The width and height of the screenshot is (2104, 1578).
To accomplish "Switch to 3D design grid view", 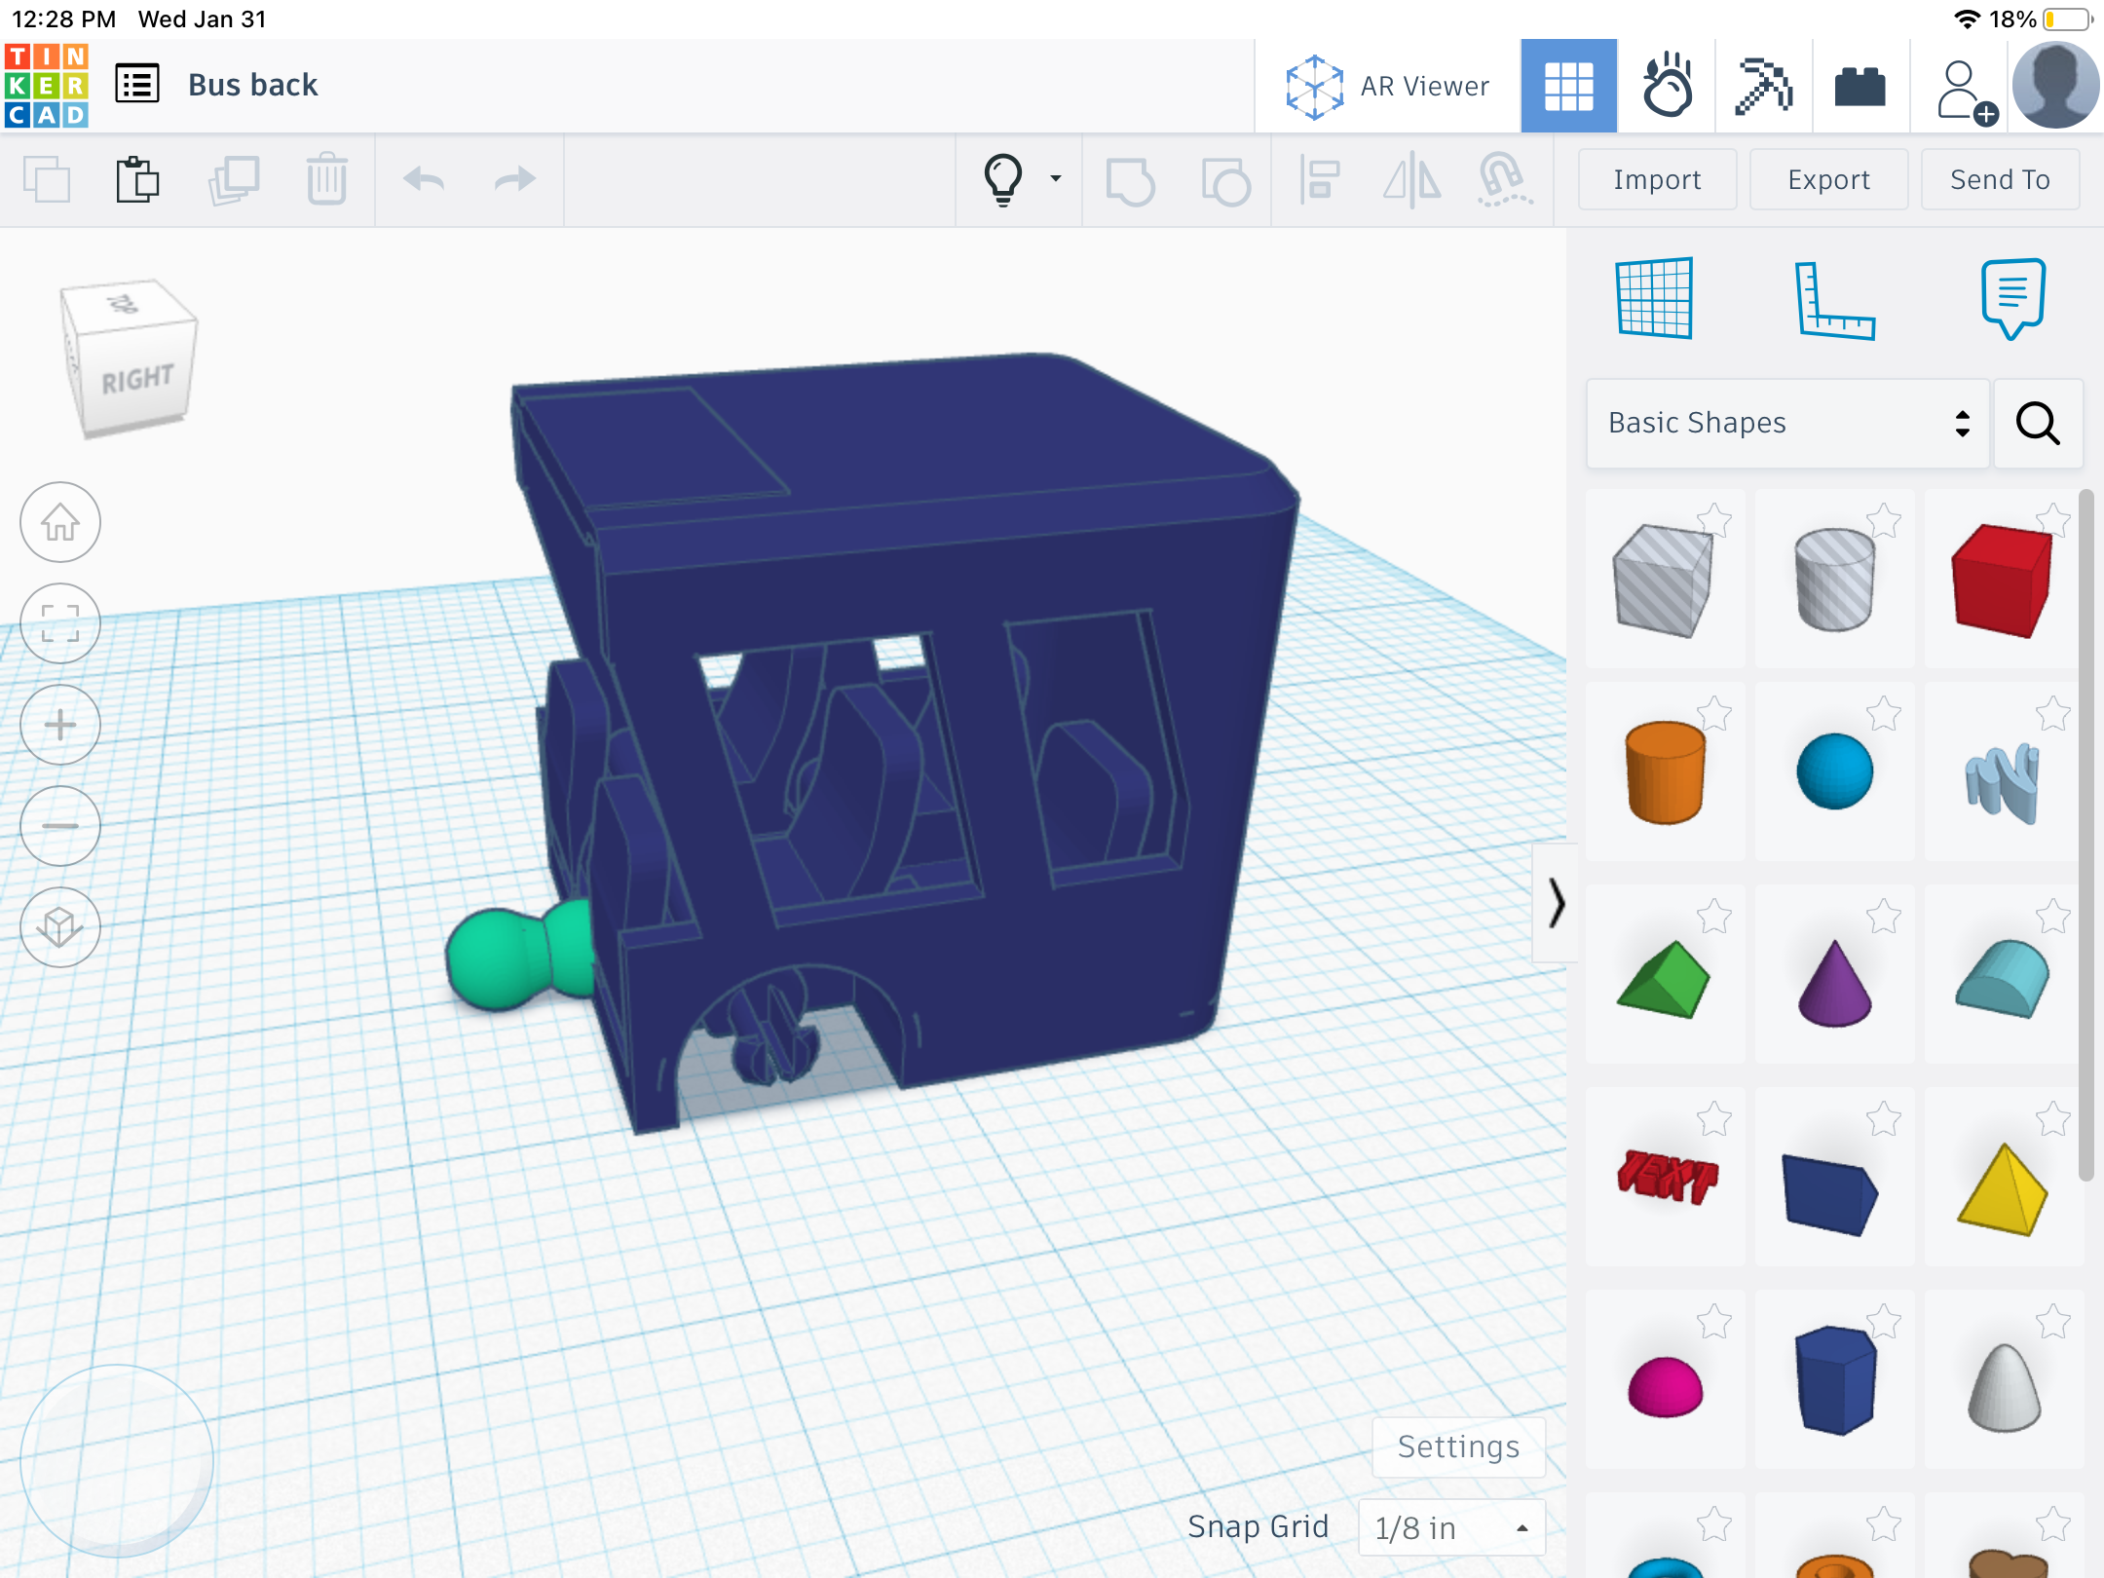I will [1568, 86].
